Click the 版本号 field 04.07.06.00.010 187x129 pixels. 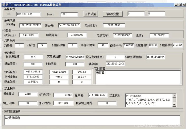point(69,25)
